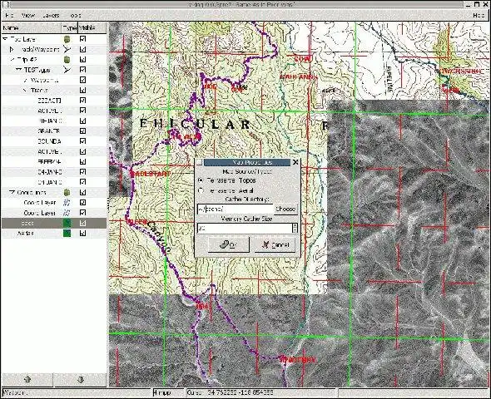491x399 pixels.
Task: Toggle visibility of TEST.gpx layer
Action: click(82, 70)
